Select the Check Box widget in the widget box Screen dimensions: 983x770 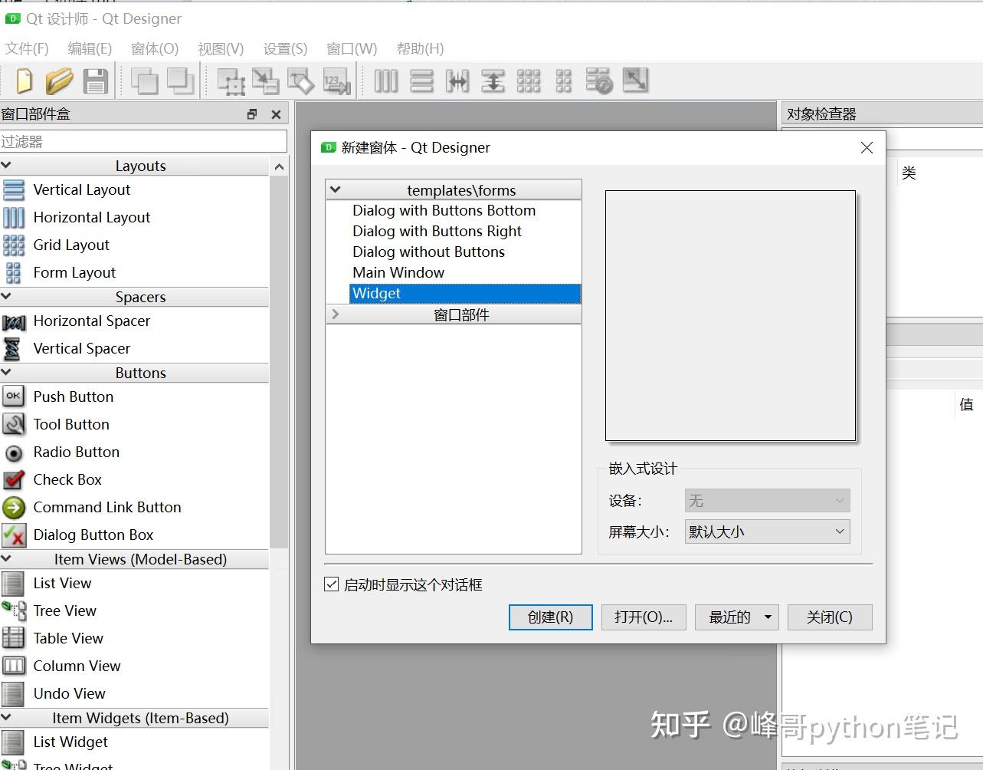coord(67,479)
